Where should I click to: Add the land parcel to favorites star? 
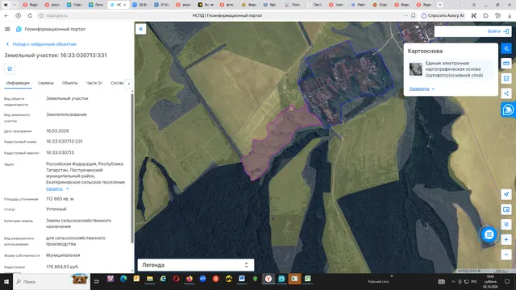tap(10, 68)
